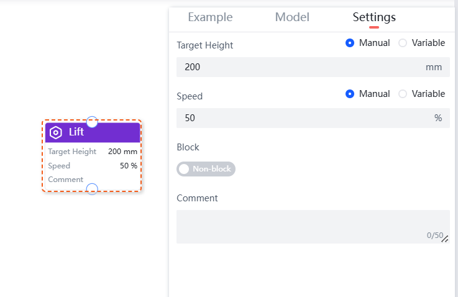Click the Speed percentage input field
This screenshot has height=297, width=458.
pyautogui.click(x=298, y=118)
